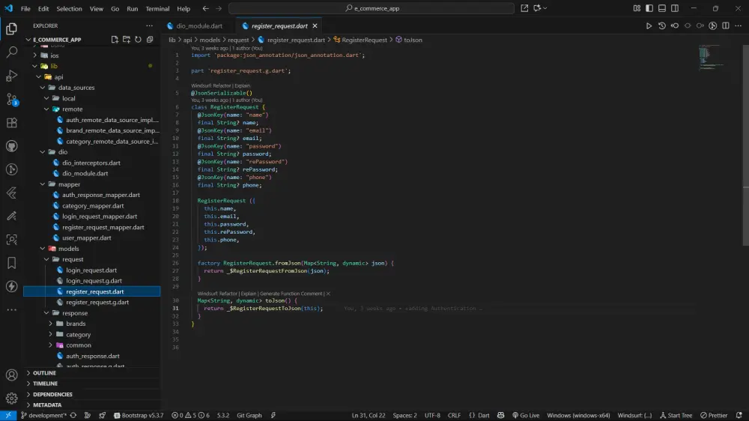Screen dimensions: 749x421
Task: Open the File menu
Action: point(25,8)
